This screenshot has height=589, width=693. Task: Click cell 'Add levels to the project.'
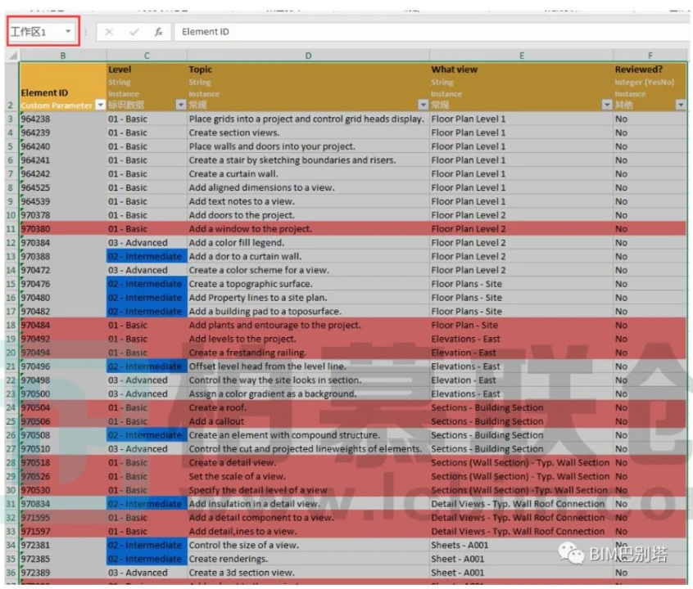click(308, 339)
